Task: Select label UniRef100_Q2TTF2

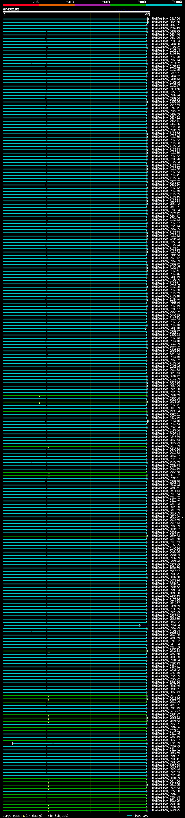Action: [x=166, y=63]
